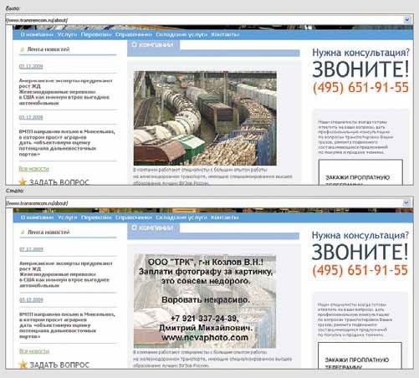Screen dimensions: 419x378
Task: Click 'ЗАДАТЬ ВОПРОС' text in 'Было' screenshot
Action: 59,182
